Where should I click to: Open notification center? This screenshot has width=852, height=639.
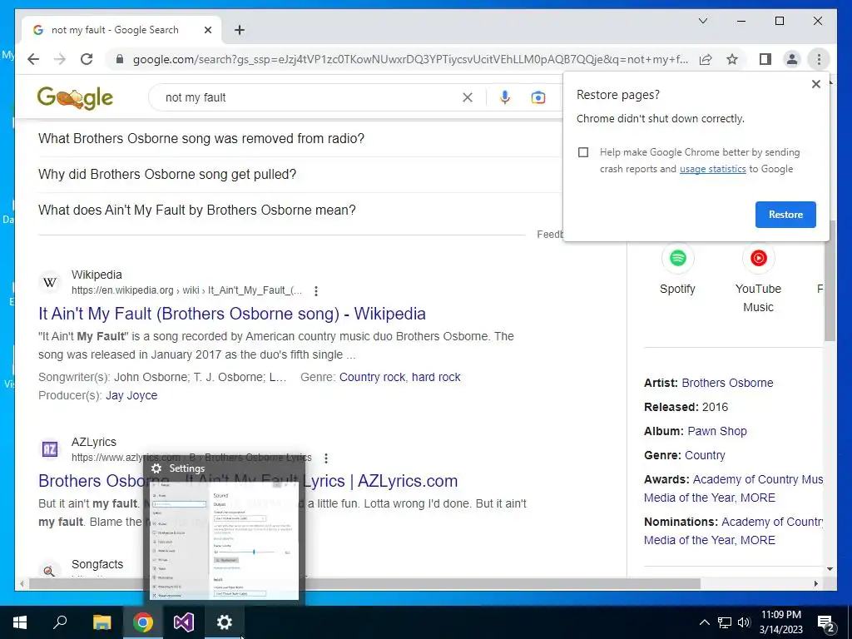[x=826, y=622]
